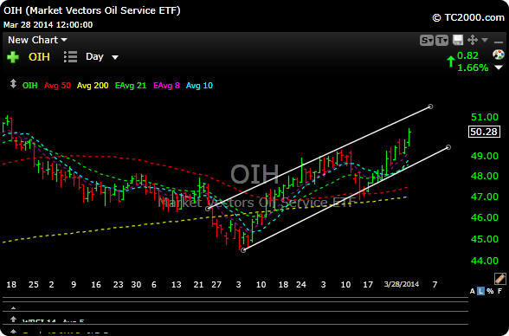Click the 17 date axis label
The height and width of the screenshot is (336, 509).
(368, 285)
